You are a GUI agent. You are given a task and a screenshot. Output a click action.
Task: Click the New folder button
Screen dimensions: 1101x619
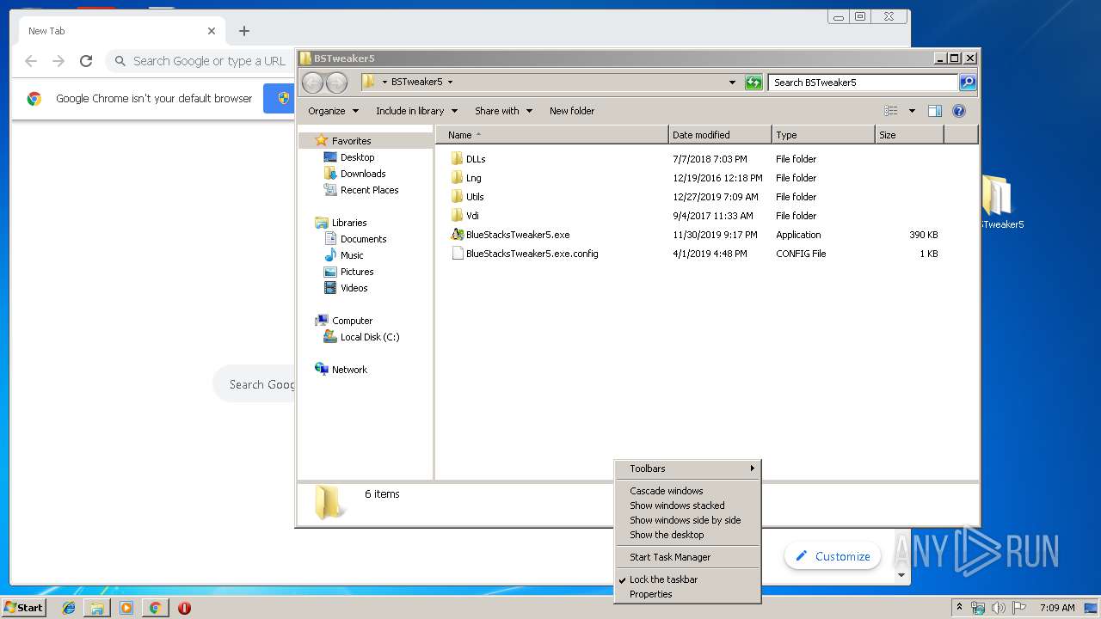tap(572, 111)
